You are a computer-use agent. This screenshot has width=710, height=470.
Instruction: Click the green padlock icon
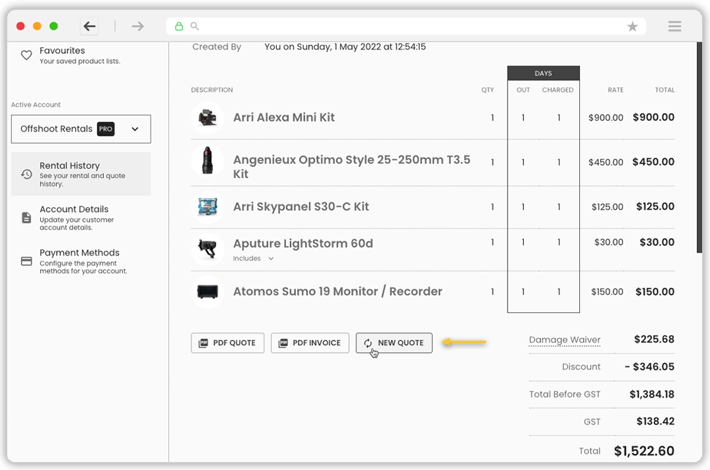pos(179,26)
